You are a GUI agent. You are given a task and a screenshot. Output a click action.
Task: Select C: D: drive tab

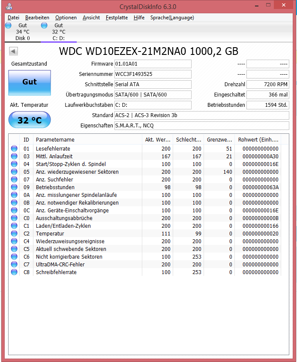point(59,32)
